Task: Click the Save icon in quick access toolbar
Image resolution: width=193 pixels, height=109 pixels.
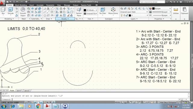Action: pyautogui.click(x=14, y=2)
